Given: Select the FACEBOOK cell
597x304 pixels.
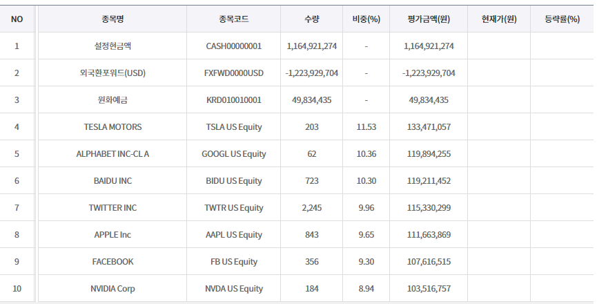Looking at the screenshot, I should 112,262.
